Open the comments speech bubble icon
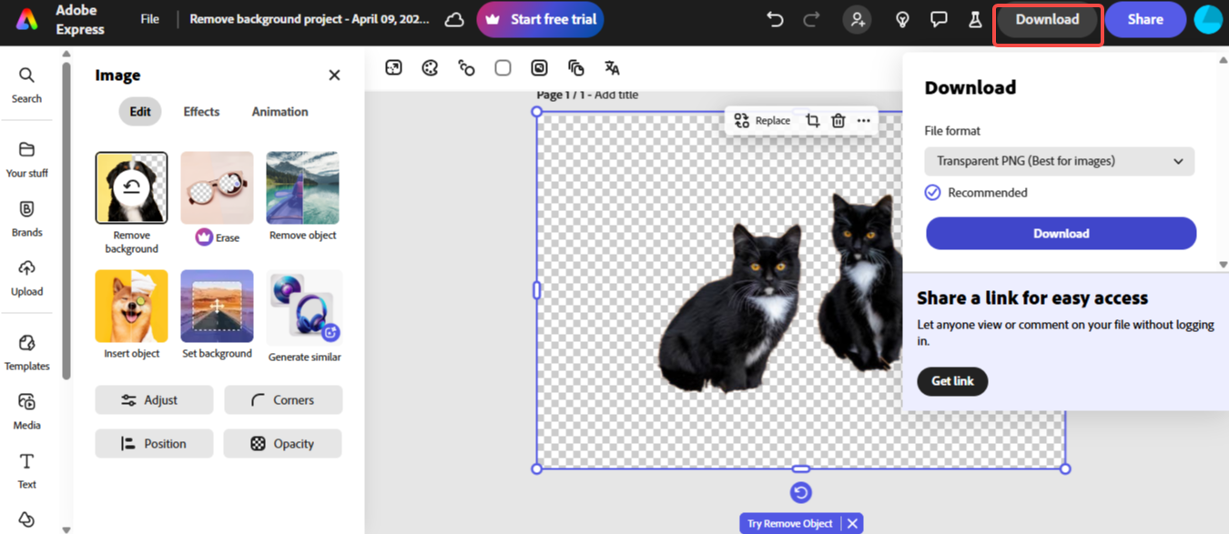The height and width of the screenshot is (534, 1229). [939, 19]
